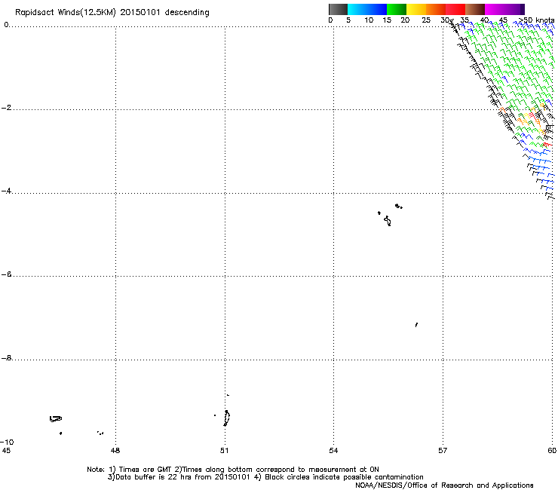558x490 pixels.
Task: Click the NOAA/NESDIS Office of Research credit line
Action: (x=444, y=485)
